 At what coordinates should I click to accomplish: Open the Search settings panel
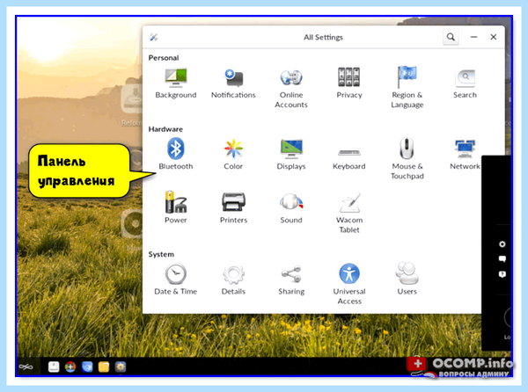pyautogui.click(x=465, y=83)
